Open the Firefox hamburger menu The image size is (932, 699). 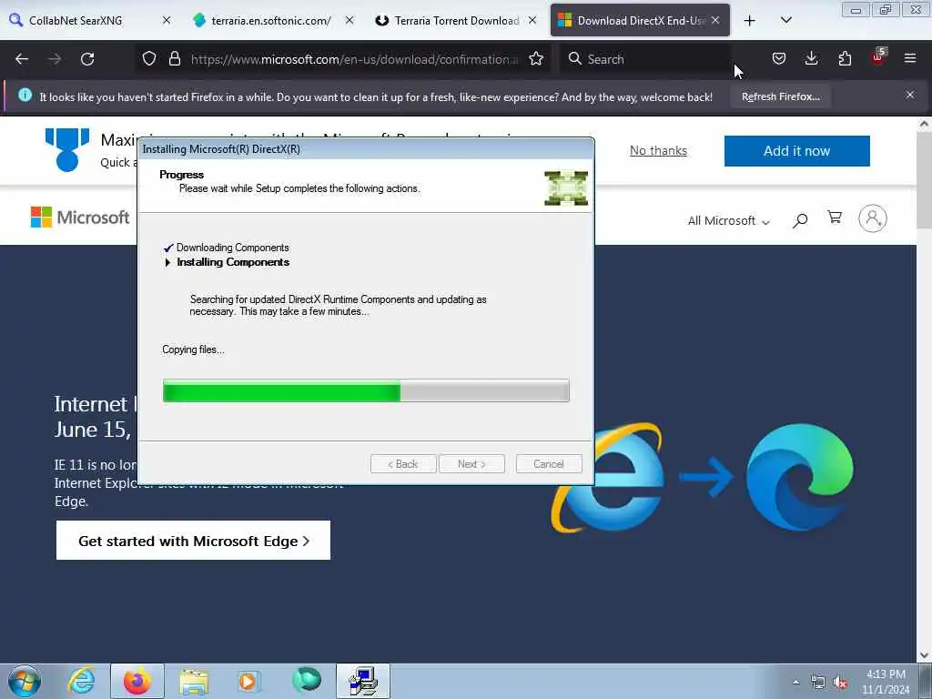909,58
